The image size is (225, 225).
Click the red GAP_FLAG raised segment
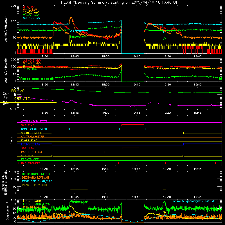[x=133, y=125]
